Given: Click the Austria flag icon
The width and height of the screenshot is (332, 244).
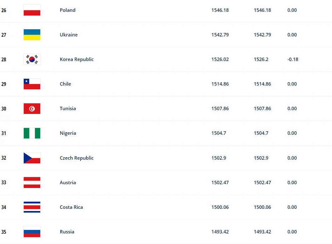Looking at the screenshot, I should pos(32,183).
